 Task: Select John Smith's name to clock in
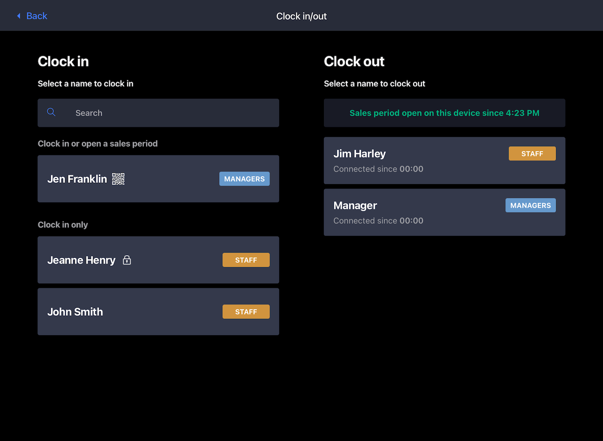point(75,312)
